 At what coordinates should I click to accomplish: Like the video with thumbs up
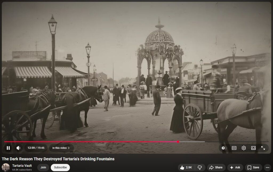point(186,167)
